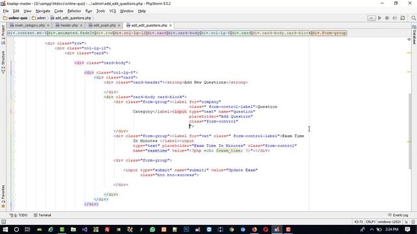Click the tool windows quick-access icon at bottom-left

coord(3,222)
